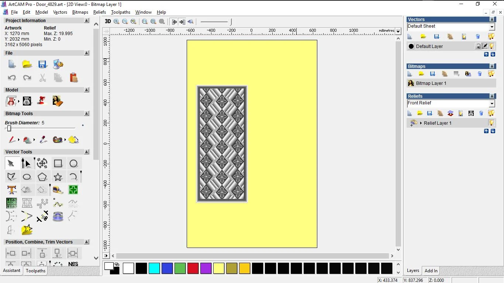
Task: Select the cyan color swatch
Action: pos(154,268)
